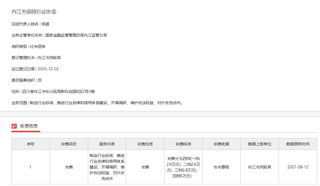Click the 住所 address line

pos(53,91)
